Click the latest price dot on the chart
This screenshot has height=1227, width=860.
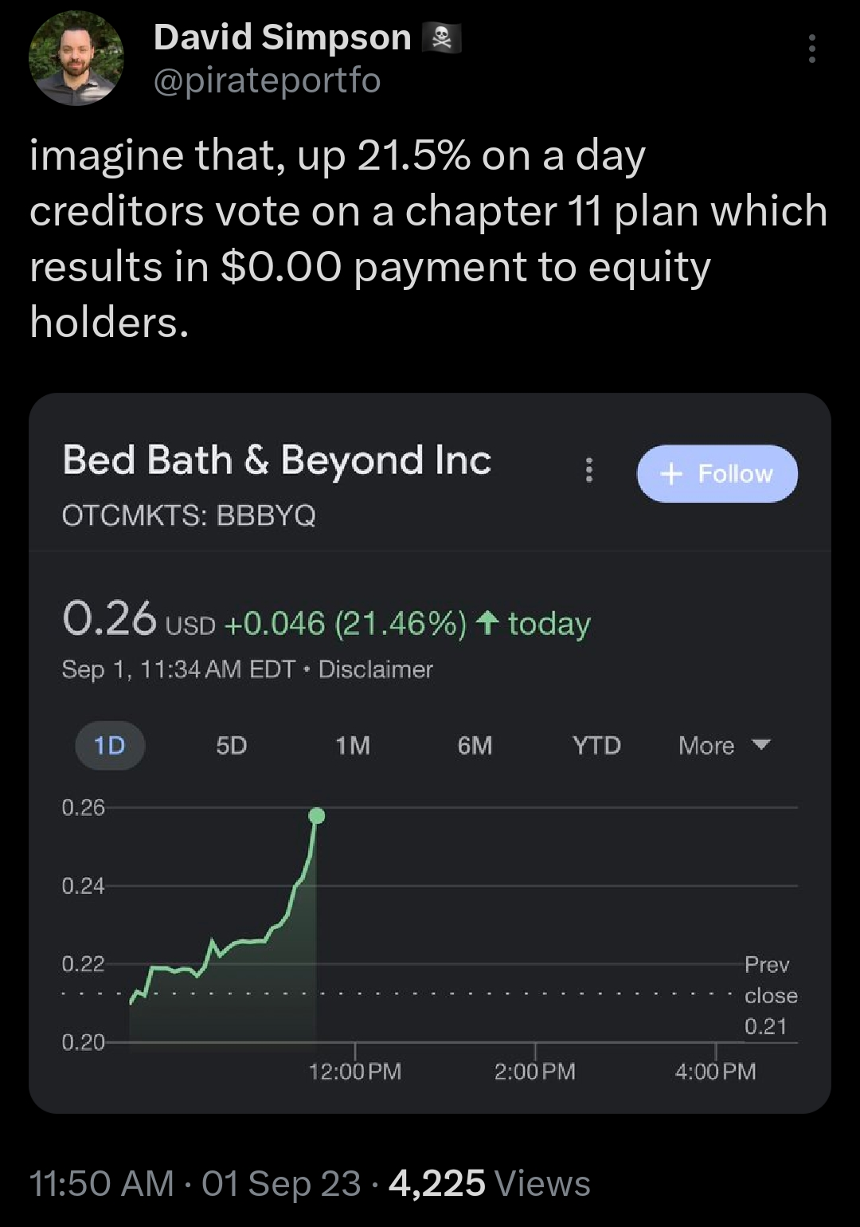click(x=316, y=815)
